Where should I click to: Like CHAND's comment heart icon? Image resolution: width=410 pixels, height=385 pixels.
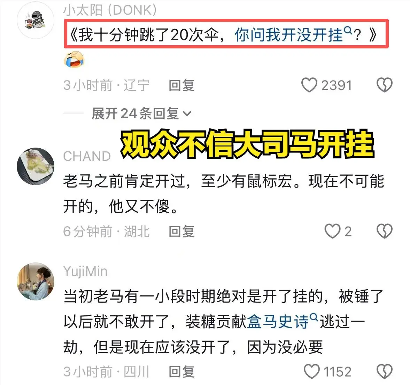point(332,231)
